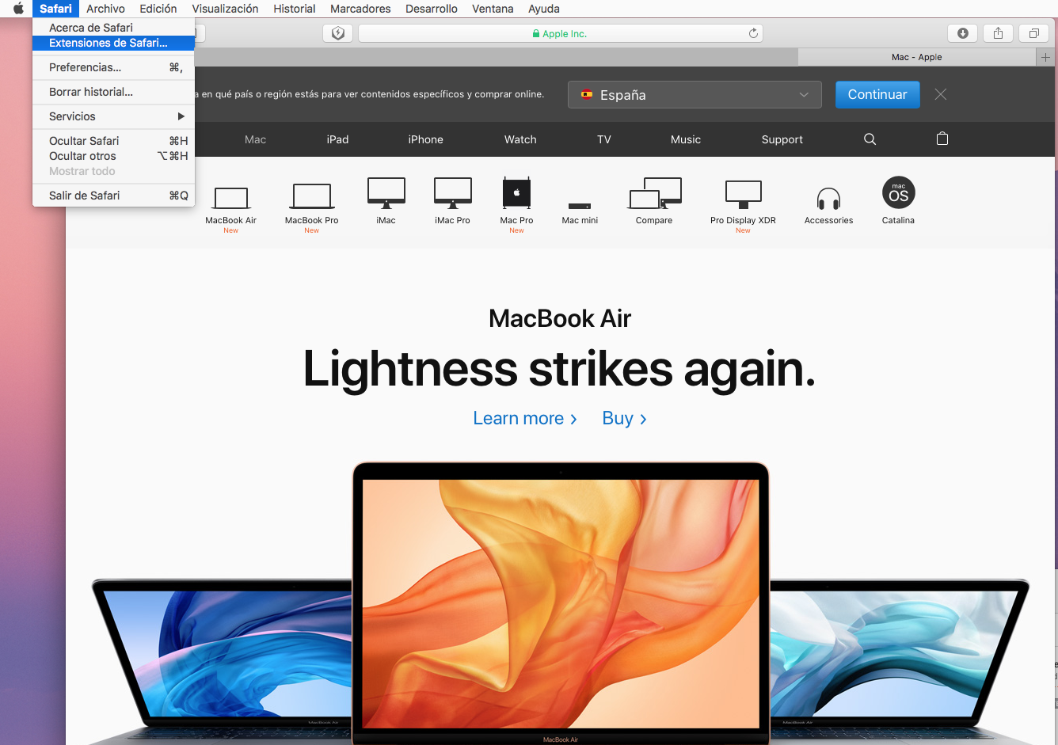Select the Mac Pro product icon
The image size is (1058, 745).
[516, 193]
